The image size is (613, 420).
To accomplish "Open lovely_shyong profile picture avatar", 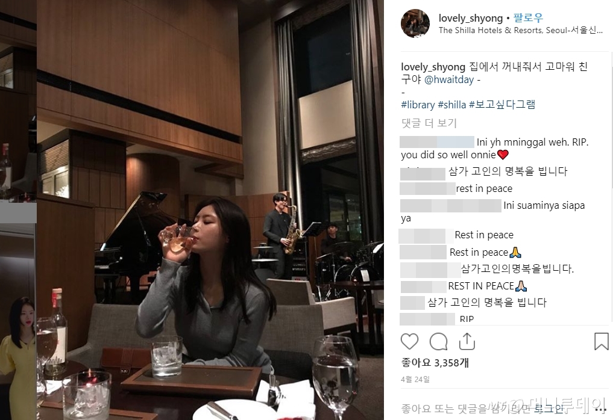I will tap(415, 23).
